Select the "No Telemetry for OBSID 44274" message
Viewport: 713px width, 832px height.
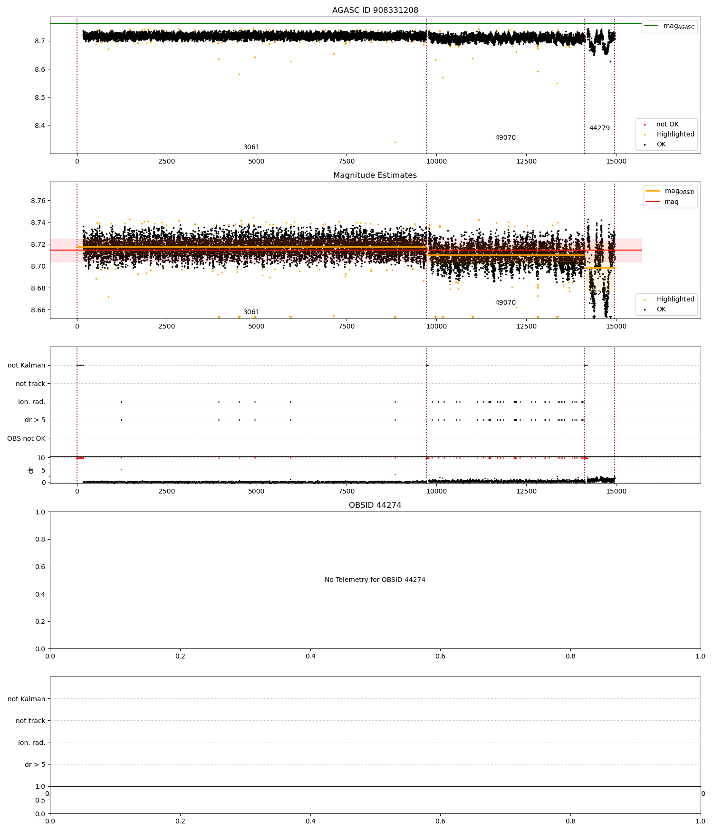(375, 580)
